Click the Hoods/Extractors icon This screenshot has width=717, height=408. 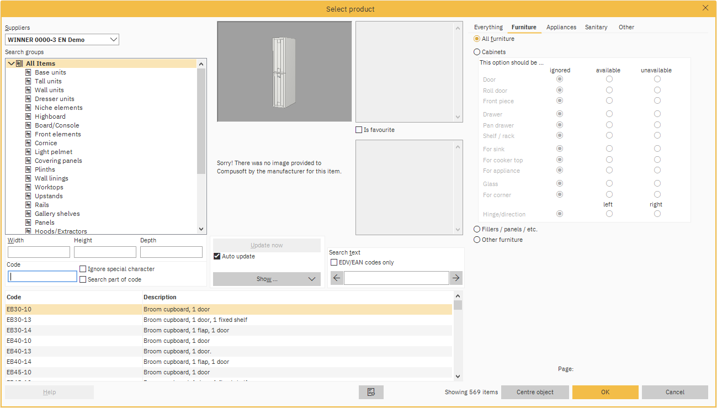pyautogui.click(x=28, y=231)
